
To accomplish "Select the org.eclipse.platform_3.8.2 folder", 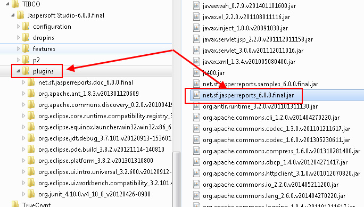I will coord(96,161).
